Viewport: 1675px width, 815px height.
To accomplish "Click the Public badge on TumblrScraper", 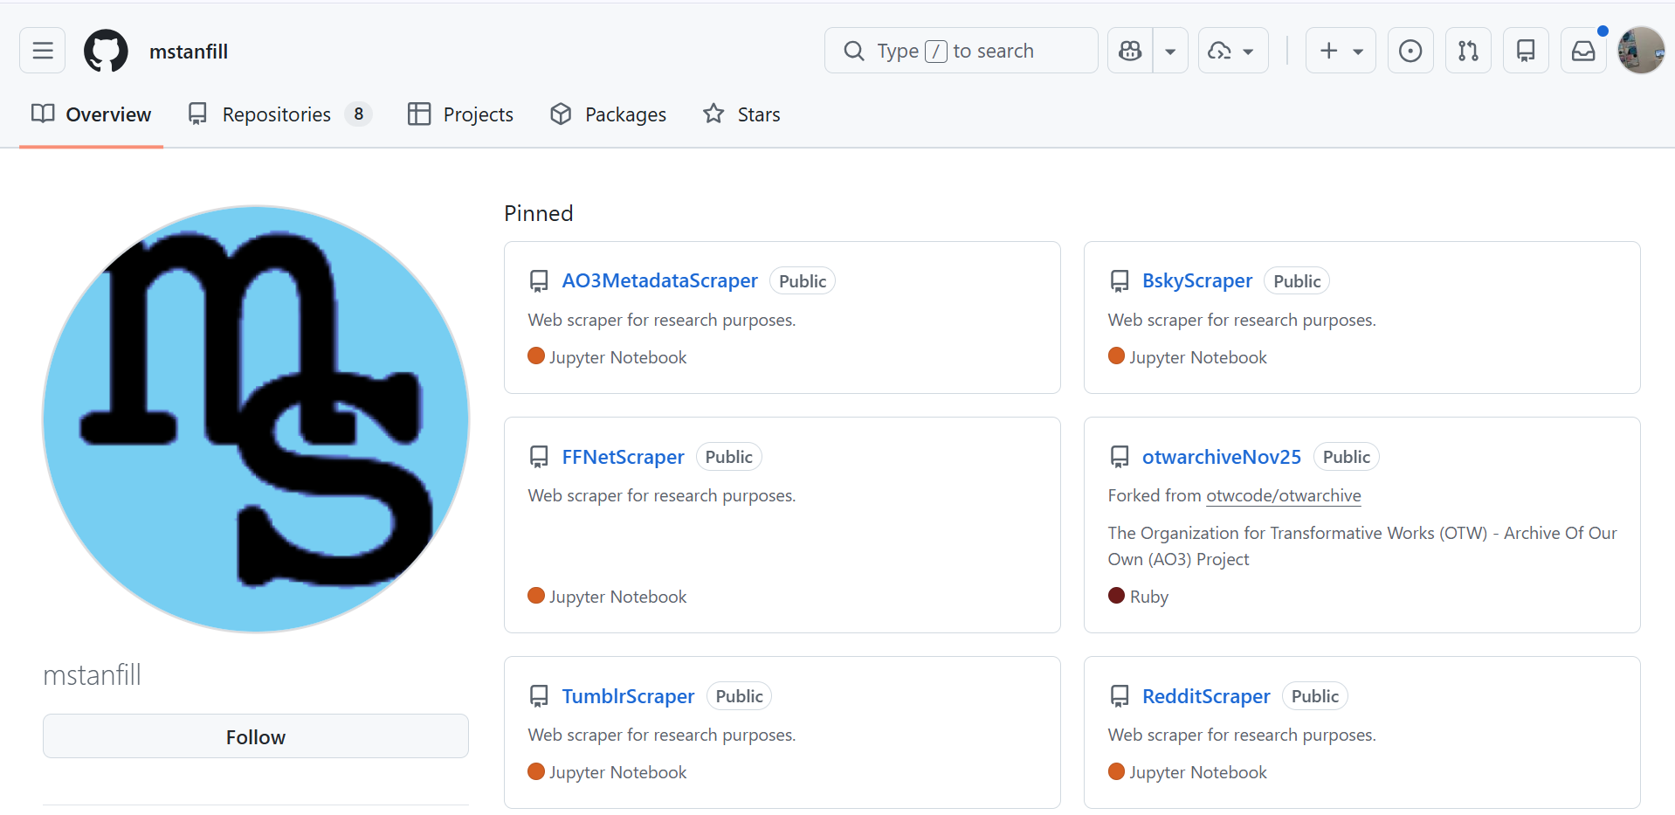I will tap(740, 696).
